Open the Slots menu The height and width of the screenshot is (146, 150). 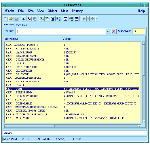pos(65,11)
